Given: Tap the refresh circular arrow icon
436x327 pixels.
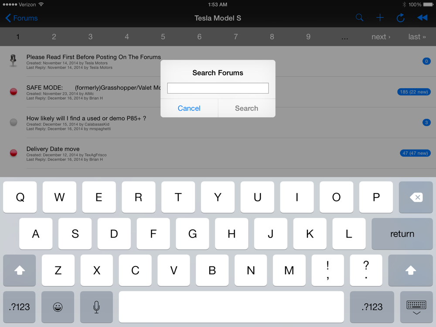Looking at the screenshot, I should point(400,18).
